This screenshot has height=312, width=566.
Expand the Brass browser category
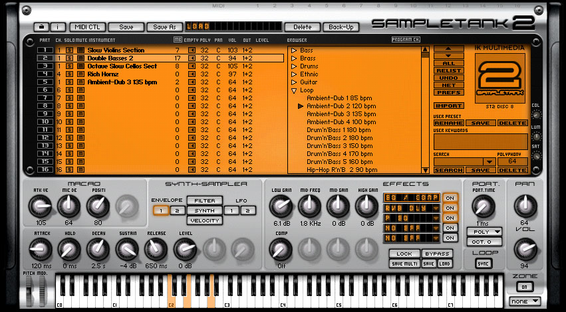[294, 58]
